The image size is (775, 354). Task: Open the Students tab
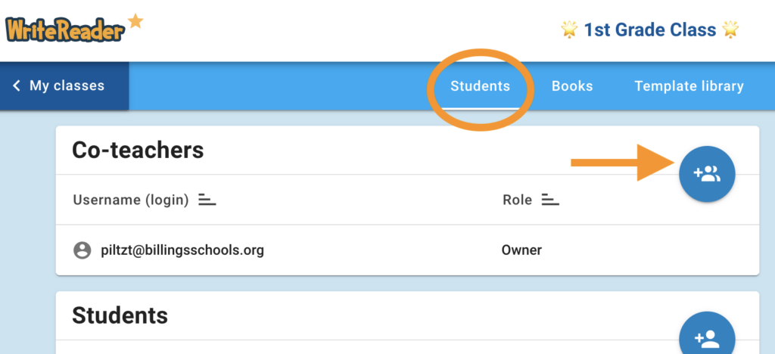pyautogui.click(x=480, y=86)
